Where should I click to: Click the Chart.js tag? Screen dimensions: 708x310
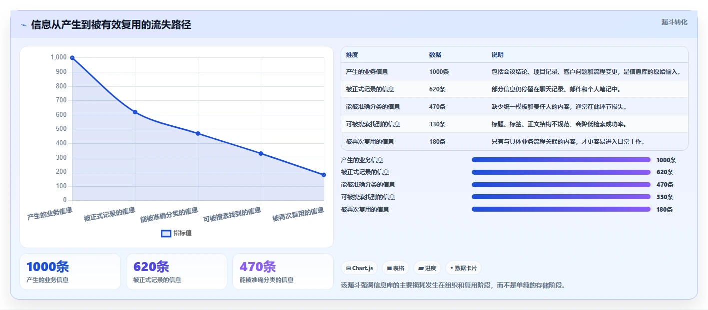pyautogui.click(x=359, y=268)
